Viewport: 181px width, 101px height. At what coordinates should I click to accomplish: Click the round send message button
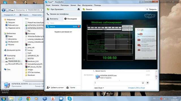tap(148, 83)
